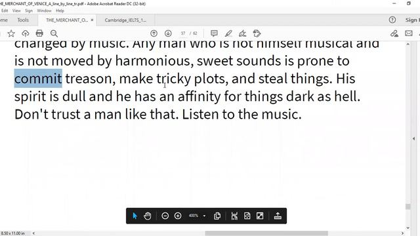Viewport: 420px width, 236px height.
Task: Print the document using printer icon
Action: 39,33
